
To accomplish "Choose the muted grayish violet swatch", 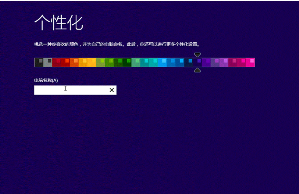I will pyautogui.click(x=215, y=62).
